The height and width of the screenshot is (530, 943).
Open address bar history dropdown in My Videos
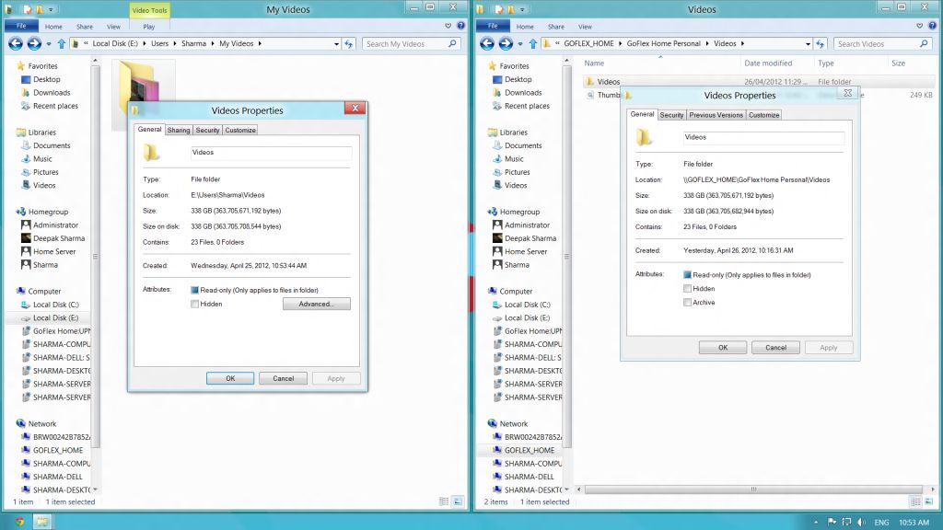pyautogui.click(x=336, y=43)
